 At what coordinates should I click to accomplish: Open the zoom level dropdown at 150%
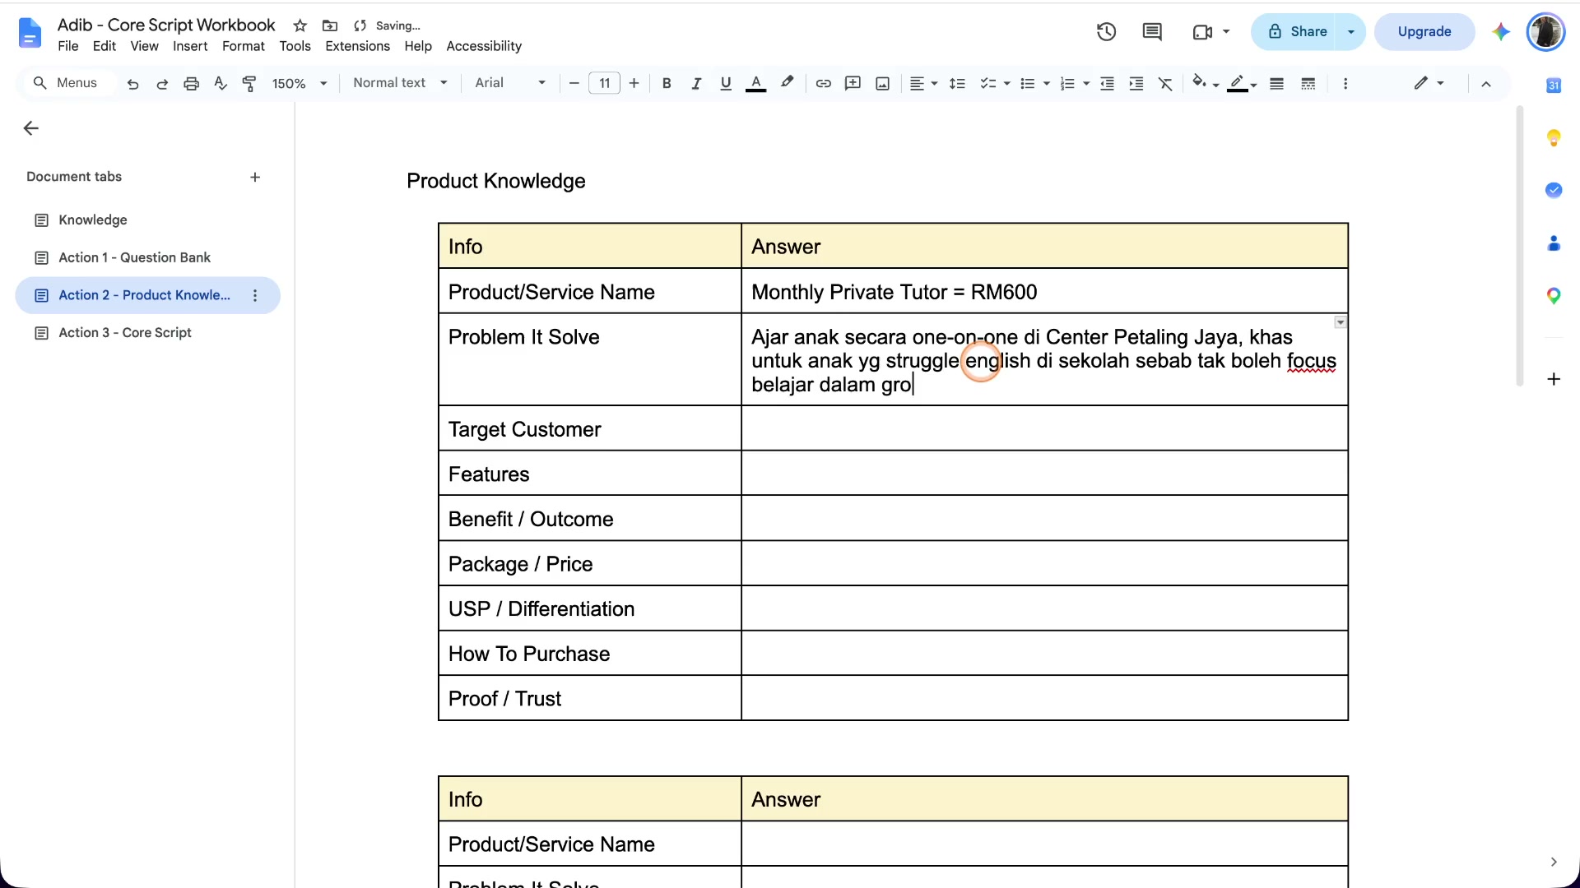[x=300, y=83]
